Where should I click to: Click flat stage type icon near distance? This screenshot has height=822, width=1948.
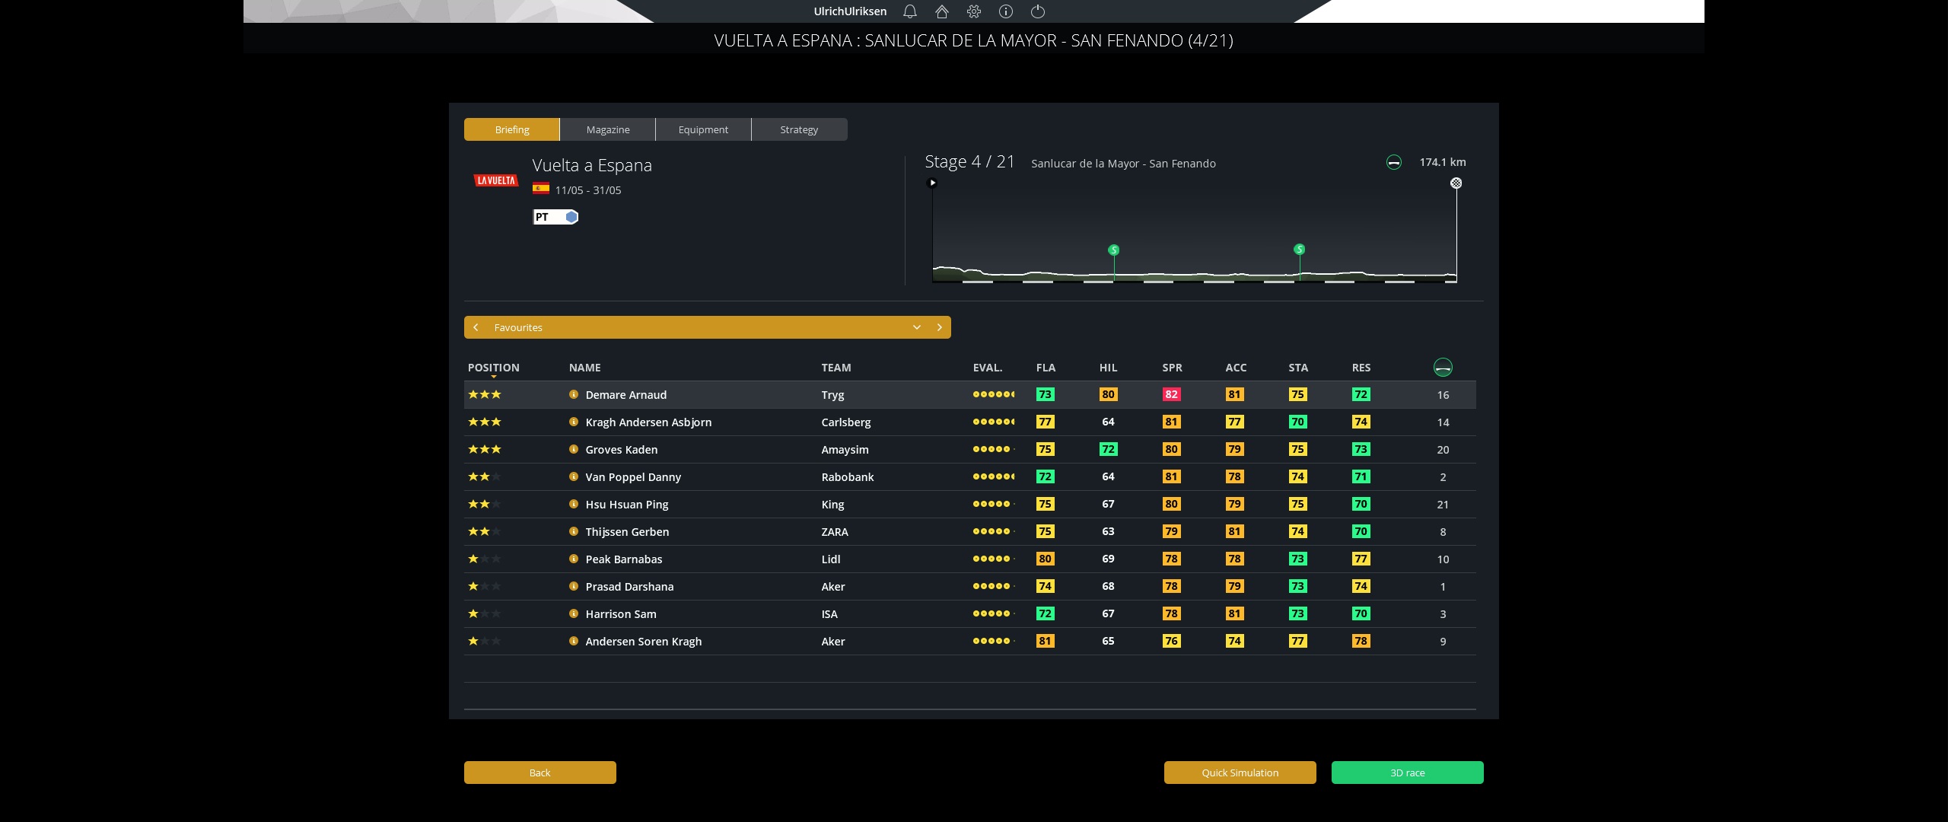click(x=1393, y=162)
